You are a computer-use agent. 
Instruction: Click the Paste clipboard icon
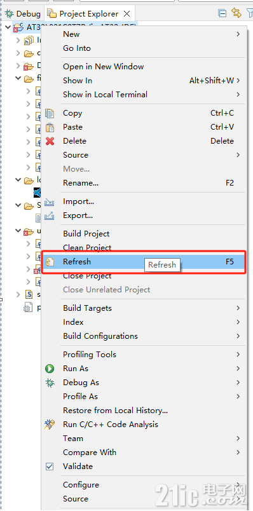pyautogui.click(x=50, y=127)
